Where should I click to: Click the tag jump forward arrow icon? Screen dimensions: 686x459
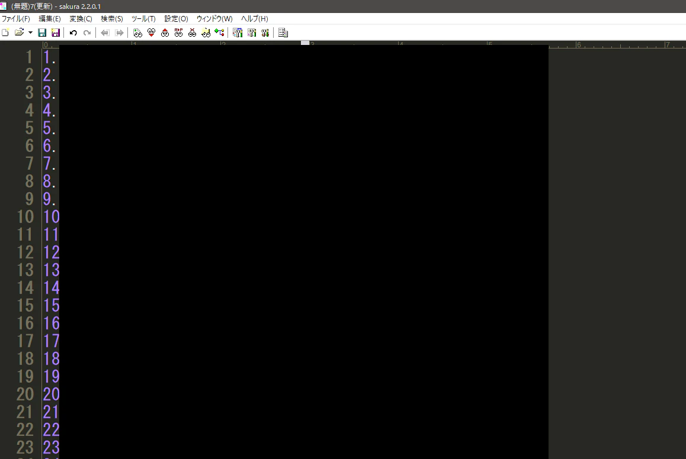click(119, 33)
